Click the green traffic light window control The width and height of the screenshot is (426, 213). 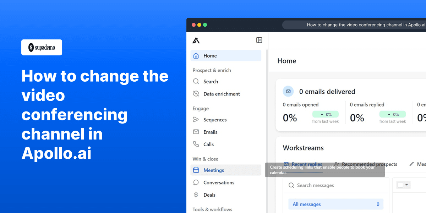tap(205, 25)
